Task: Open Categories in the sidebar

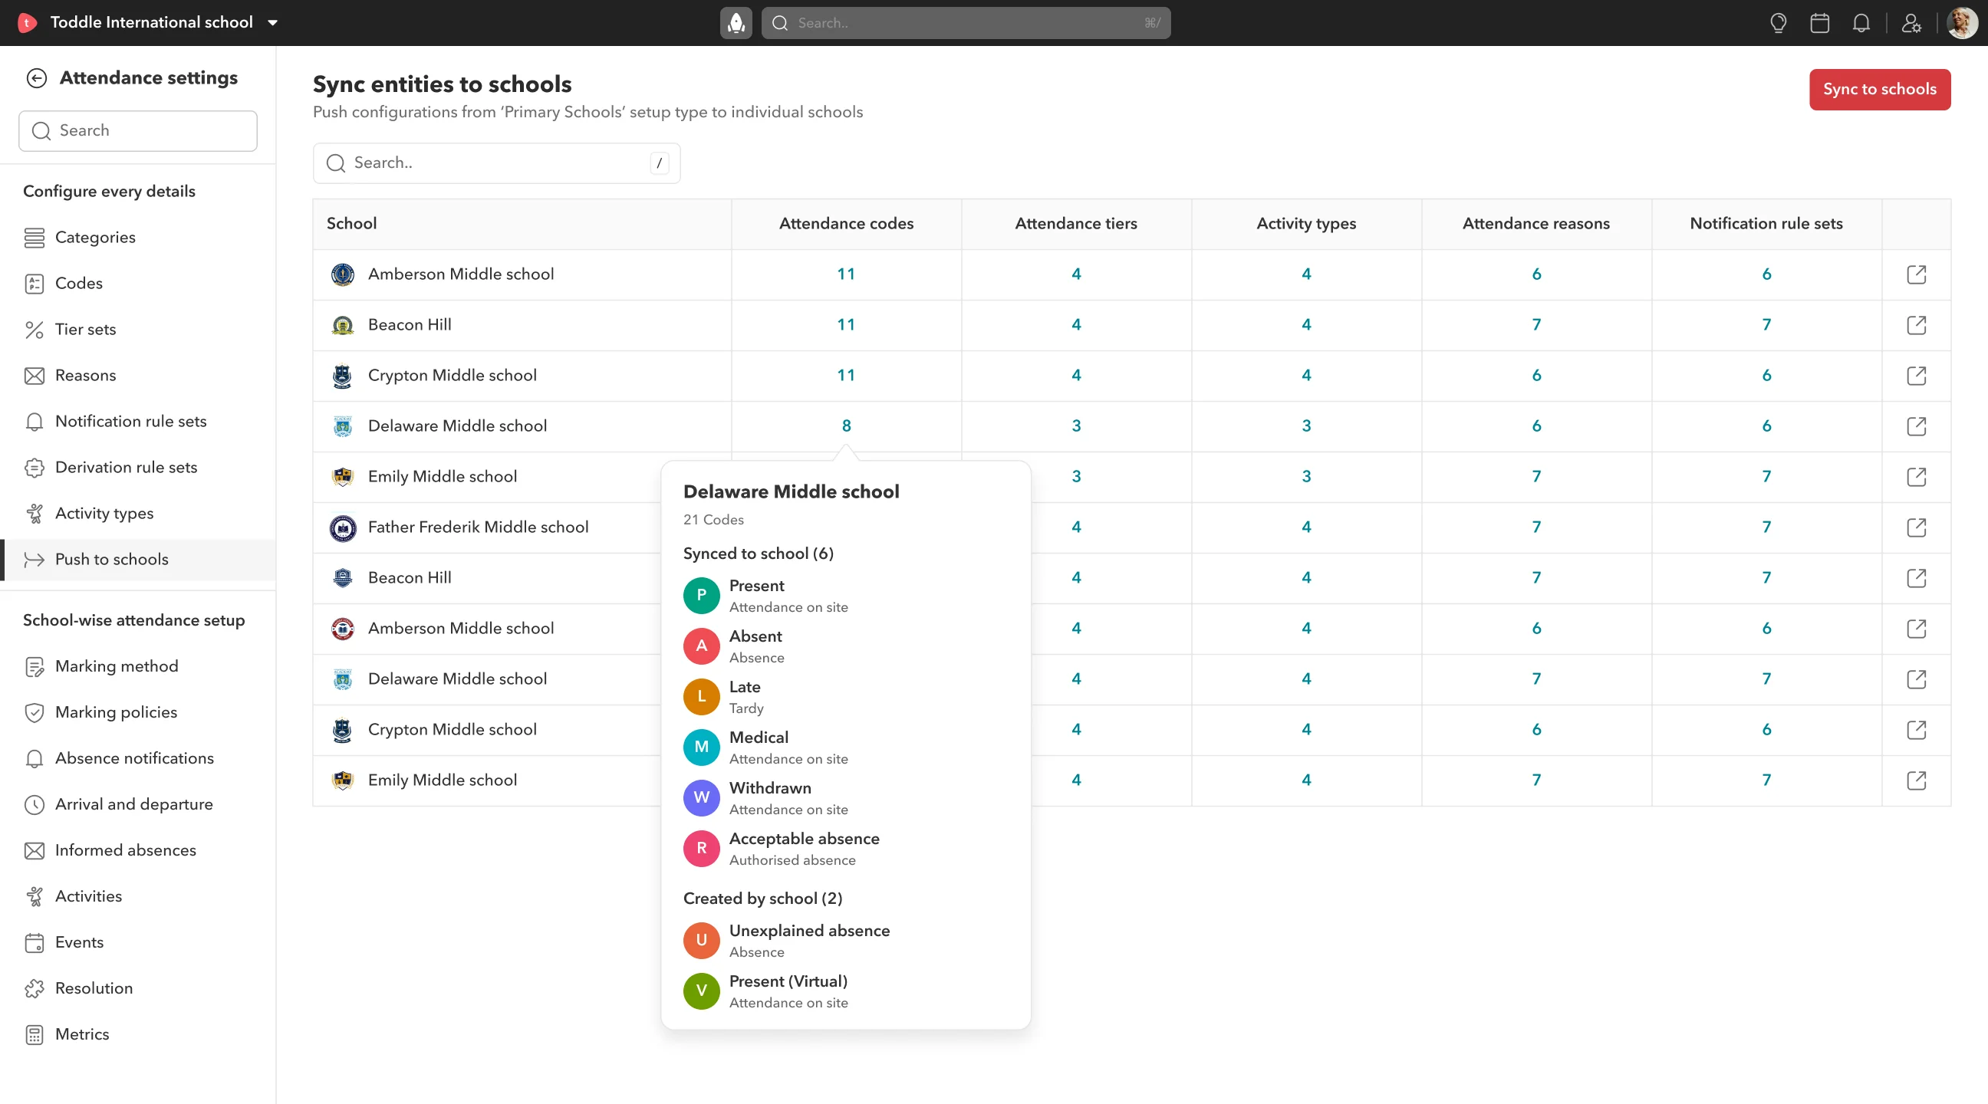Action: (138, 238)
